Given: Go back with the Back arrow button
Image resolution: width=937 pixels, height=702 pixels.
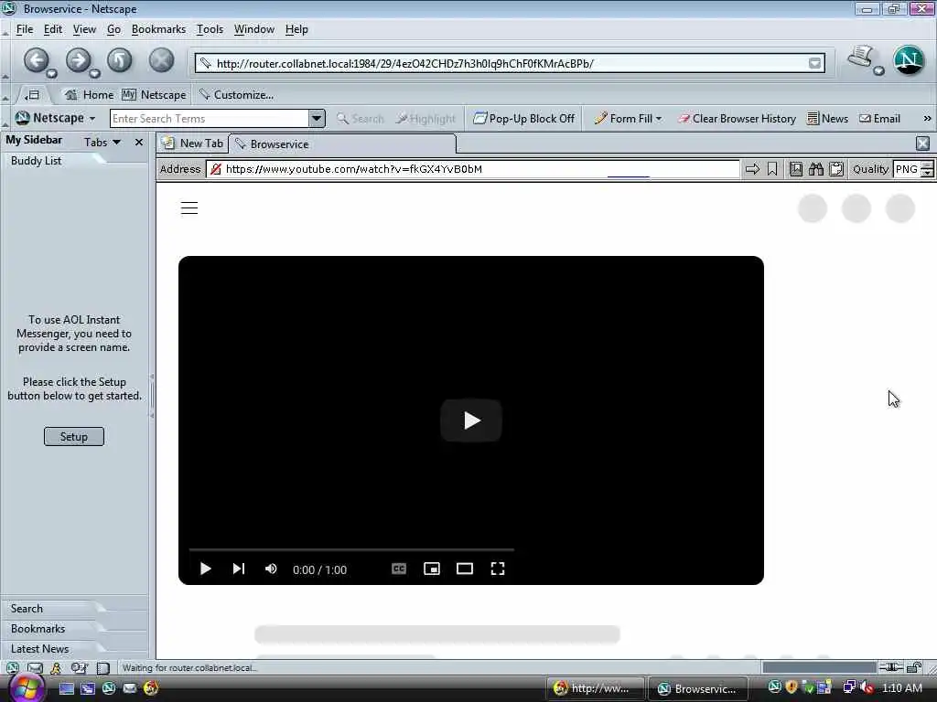Looking at the screenshot, I should pos(36,59).
